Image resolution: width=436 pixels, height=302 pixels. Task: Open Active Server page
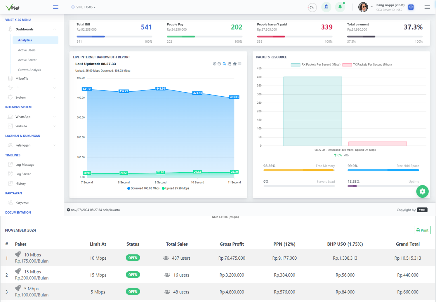27,60
